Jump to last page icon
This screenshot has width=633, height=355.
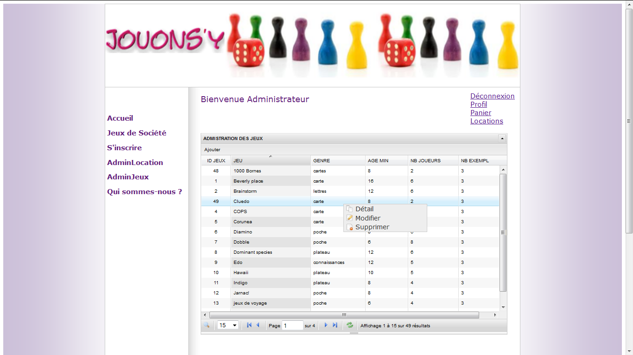[x=335, y=325]
